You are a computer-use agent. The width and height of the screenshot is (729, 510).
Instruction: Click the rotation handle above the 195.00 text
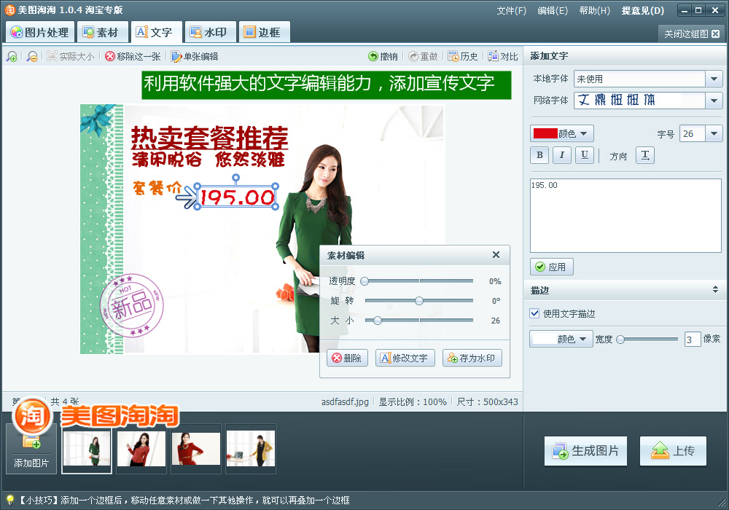236,177
